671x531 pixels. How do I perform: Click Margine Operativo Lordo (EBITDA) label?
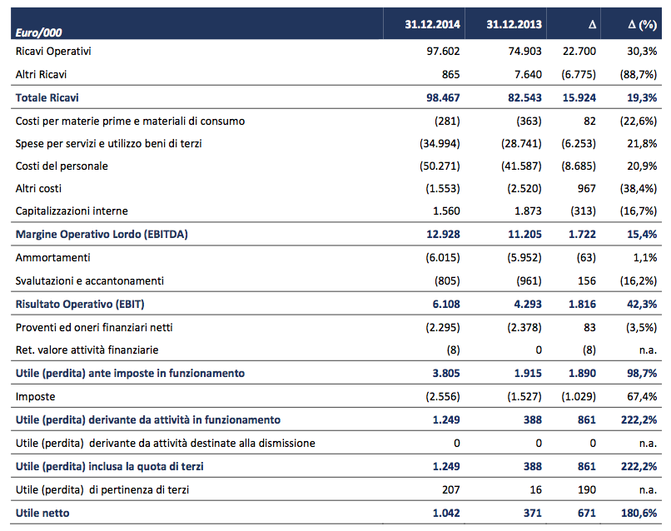click(102, 235)
